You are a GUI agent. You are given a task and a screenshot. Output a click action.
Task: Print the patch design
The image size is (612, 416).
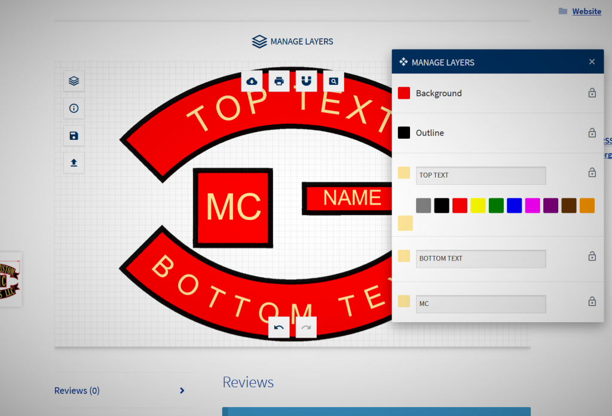(279, 81)
